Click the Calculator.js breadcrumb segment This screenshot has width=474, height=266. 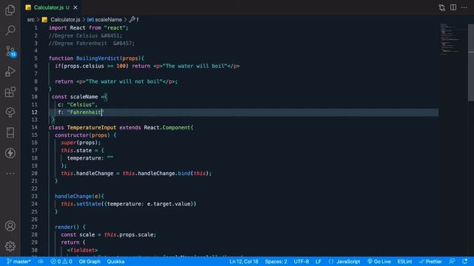click(x=61, y=20)
